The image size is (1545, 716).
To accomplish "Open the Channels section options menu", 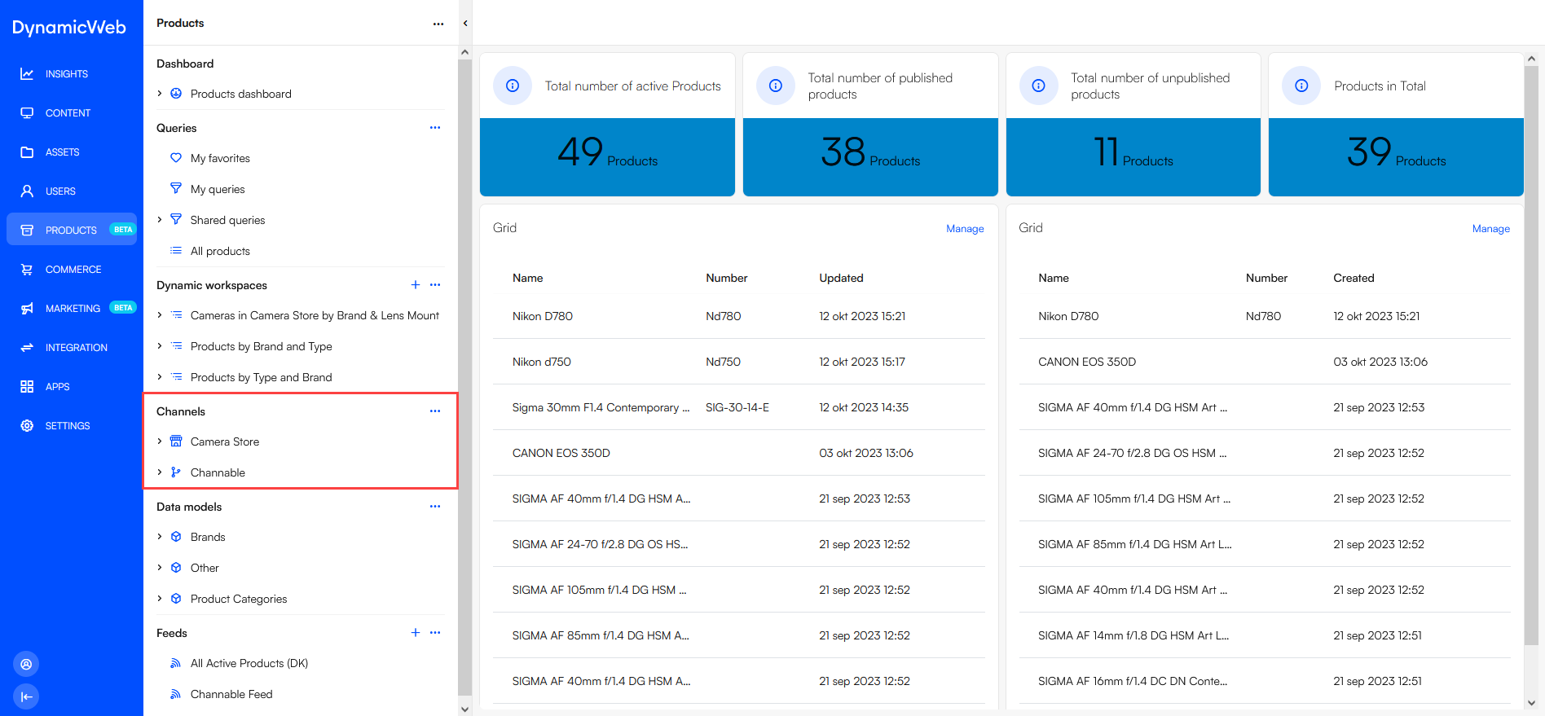I will tap(435, 411).
